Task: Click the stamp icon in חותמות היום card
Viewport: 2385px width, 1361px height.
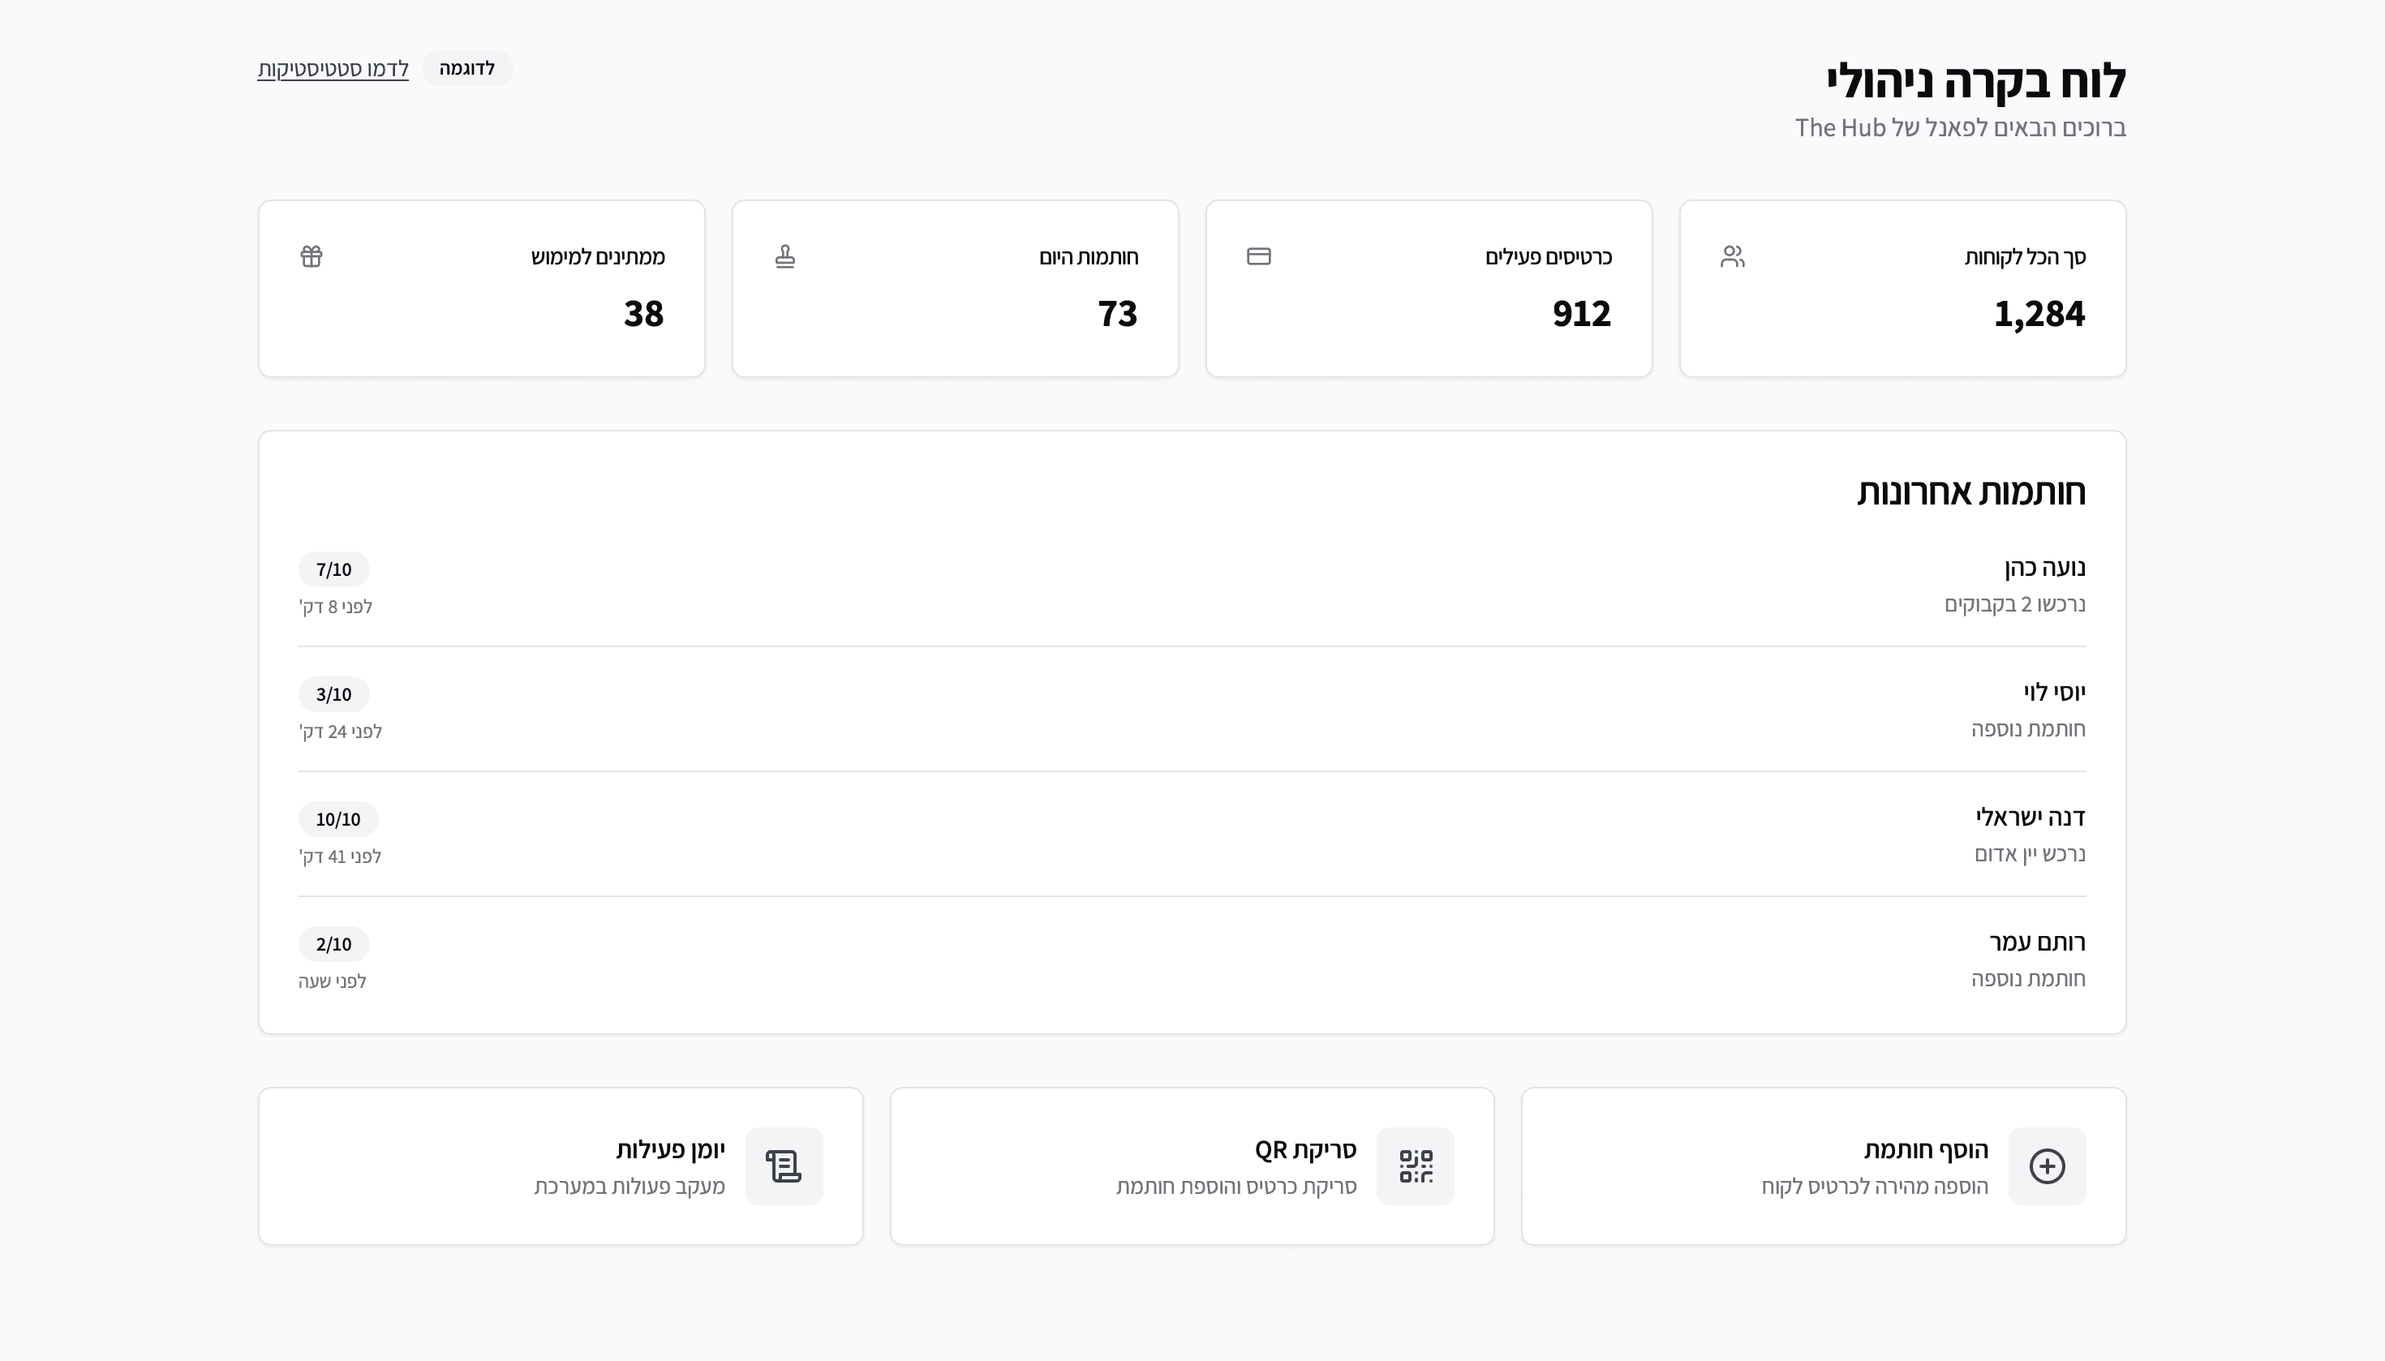Action: pos(785,256)
